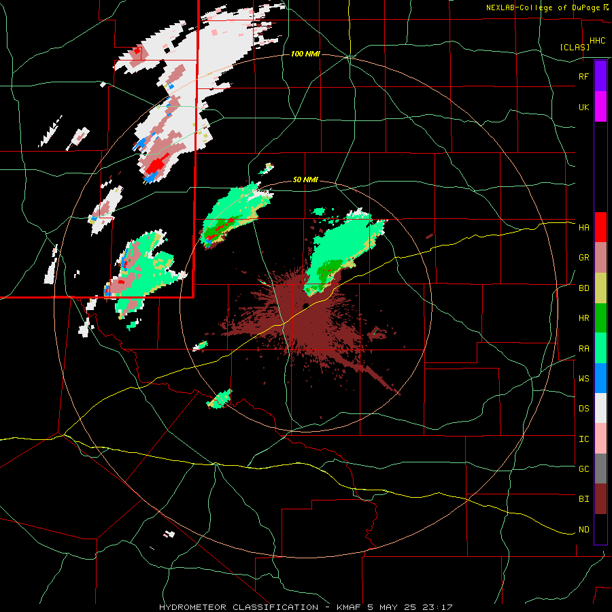Click the UK magenta legend color block
Viewport: 612px width, 612px height.
[600, 107]
